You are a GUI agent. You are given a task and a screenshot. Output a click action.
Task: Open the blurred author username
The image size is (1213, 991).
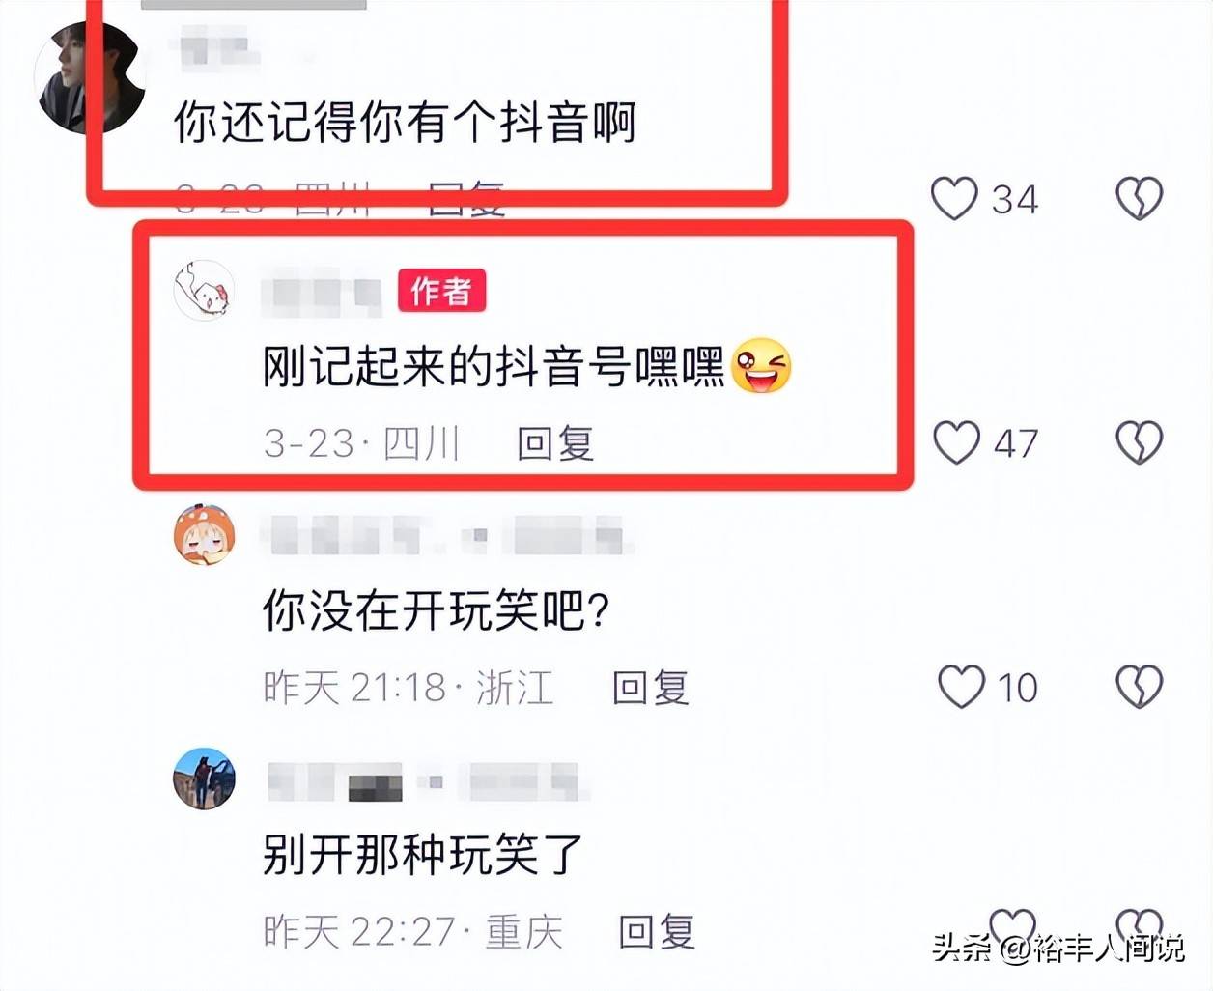(x=322, y=295)
